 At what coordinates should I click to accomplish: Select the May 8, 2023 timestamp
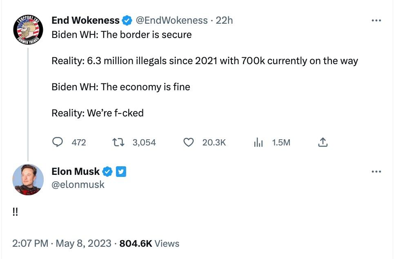tap(84, 243)
